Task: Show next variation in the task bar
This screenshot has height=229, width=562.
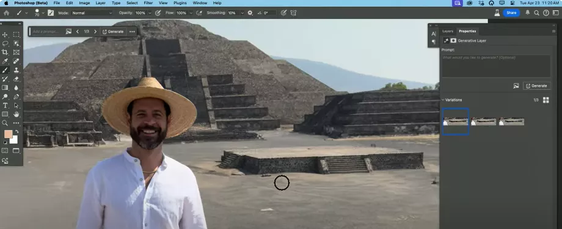Action: (95, 32)
